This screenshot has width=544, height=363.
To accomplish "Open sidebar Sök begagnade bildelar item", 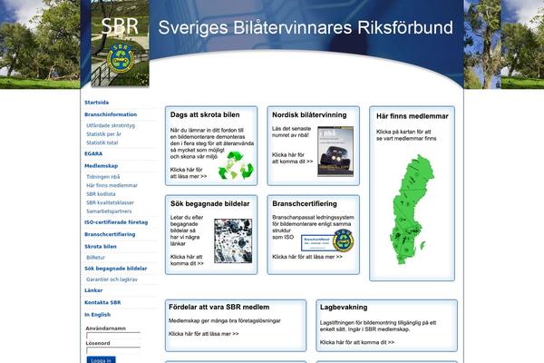I will coord(115,269).
